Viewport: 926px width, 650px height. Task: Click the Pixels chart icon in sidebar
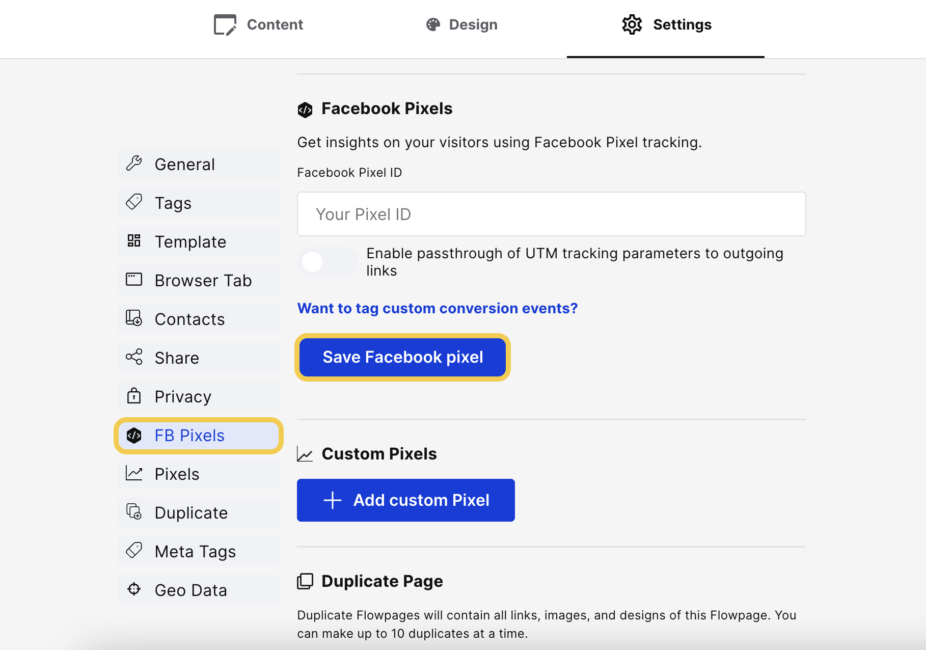coord(134,473)
